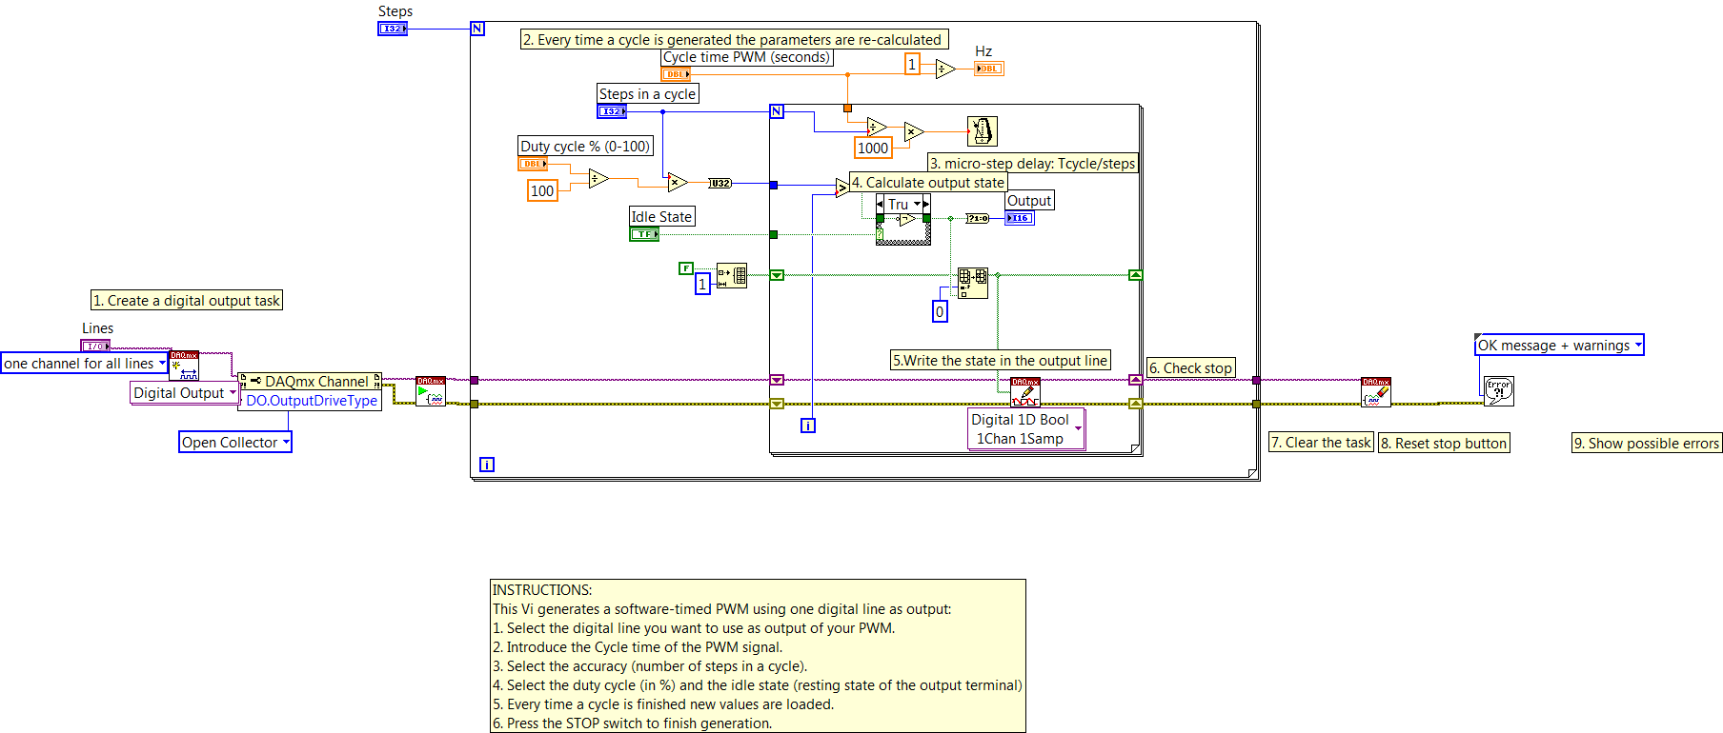
Task: Click left green shift register of inner loop
Action: click(777, 275)
